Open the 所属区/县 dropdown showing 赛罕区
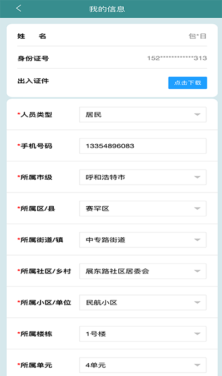 (143, 209)
